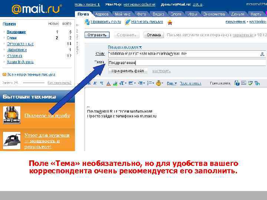Select the Знакомства tab
Screen dimensions: 267x200
[x=214, y=14]
